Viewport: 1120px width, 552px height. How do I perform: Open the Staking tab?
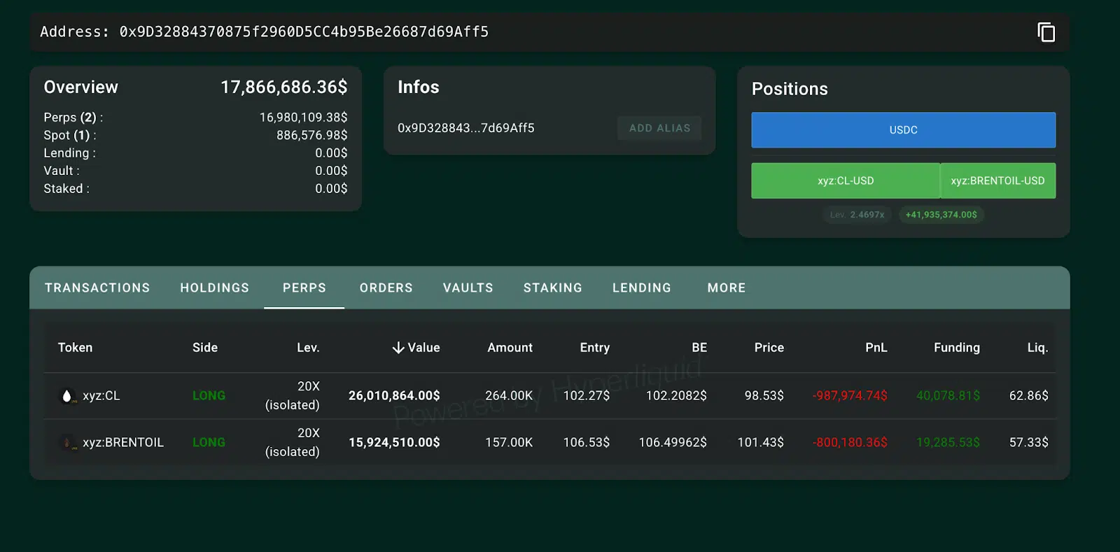point(552,288)
